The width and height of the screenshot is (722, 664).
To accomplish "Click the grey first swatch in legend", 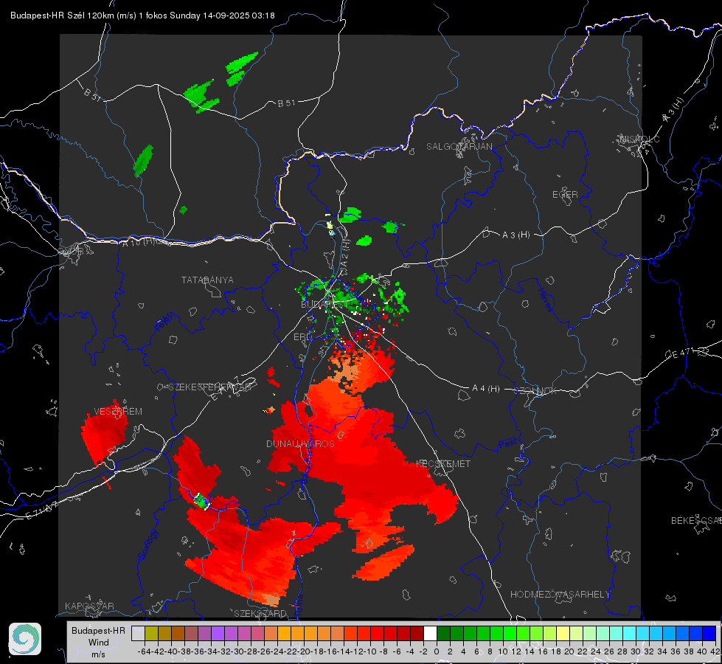I will click(x=138, y=633).
